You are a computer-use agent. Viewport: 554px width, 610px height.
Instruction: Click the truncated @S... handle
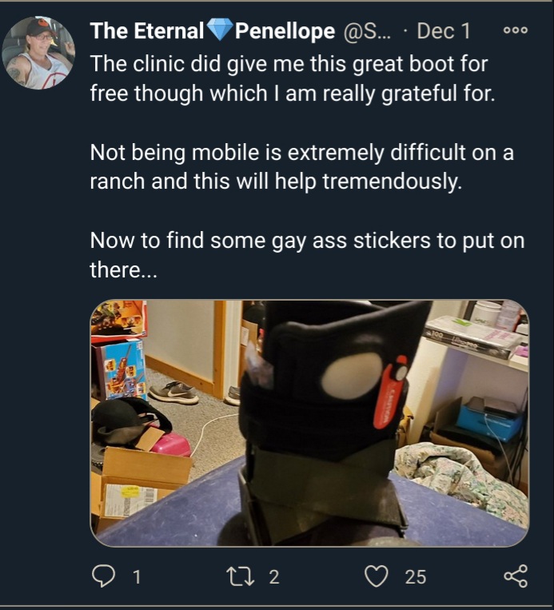(367, 31)
